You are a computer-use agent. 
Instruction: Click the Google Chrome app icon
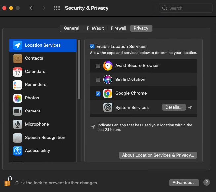tap(108, 93)
